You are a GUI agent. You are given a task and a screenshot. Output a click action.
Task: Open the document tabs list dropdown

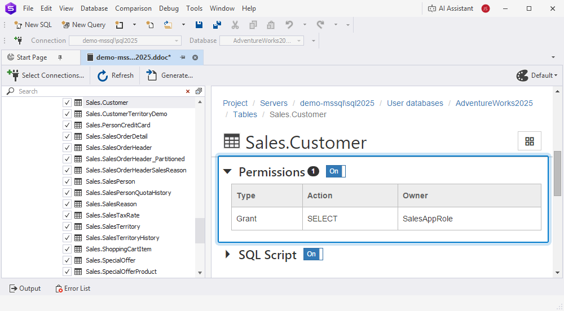coord(553,57)
